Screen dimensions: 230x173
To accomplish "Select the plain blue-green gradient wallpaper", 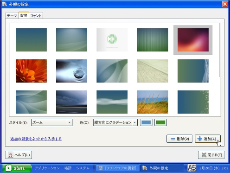I will (x=31, y=40).
